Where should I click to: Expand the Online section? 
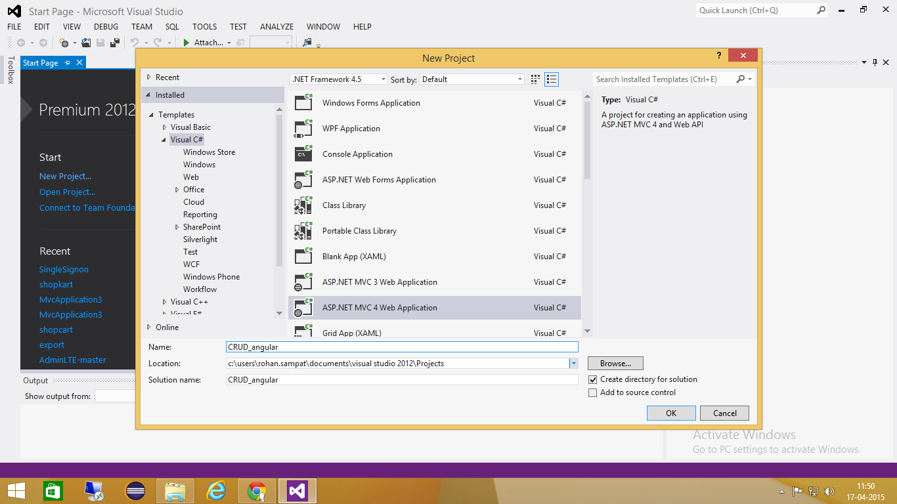point(149,327)
